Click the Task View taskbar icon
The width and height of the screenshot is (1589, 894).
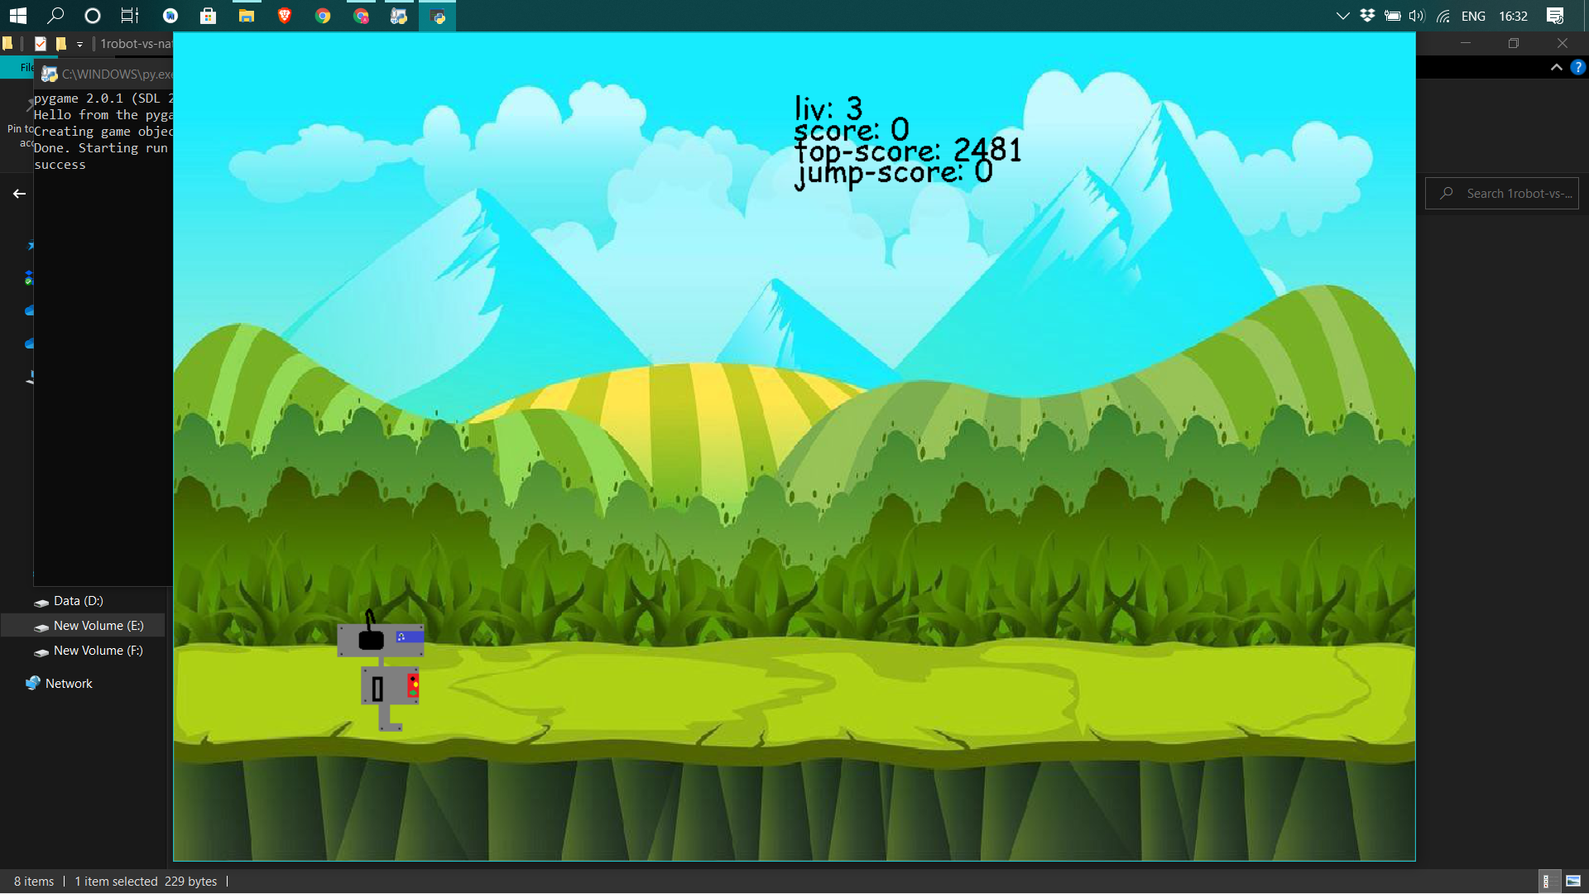tap(130, 16)
